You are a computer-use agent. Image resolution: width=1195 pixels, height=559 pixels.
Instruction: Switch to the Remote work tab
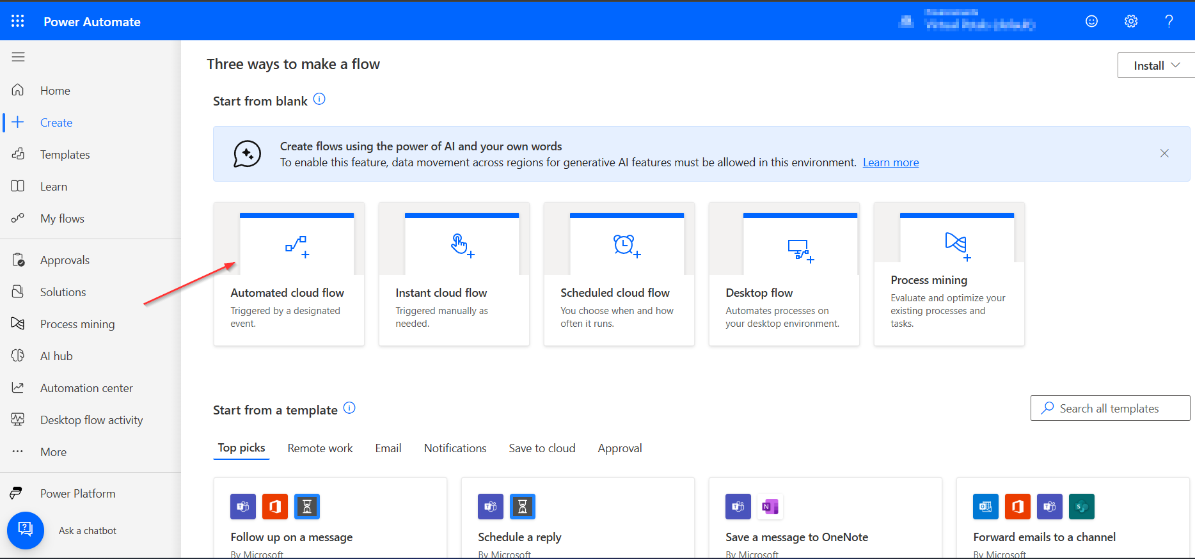pos(320,448)
